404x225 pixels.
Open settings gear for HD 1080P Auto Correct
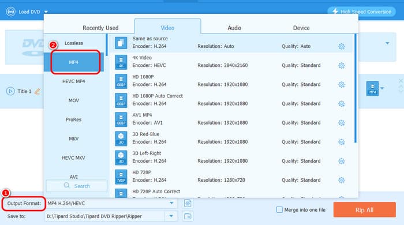pyautogui.click(x=342, y=104)
